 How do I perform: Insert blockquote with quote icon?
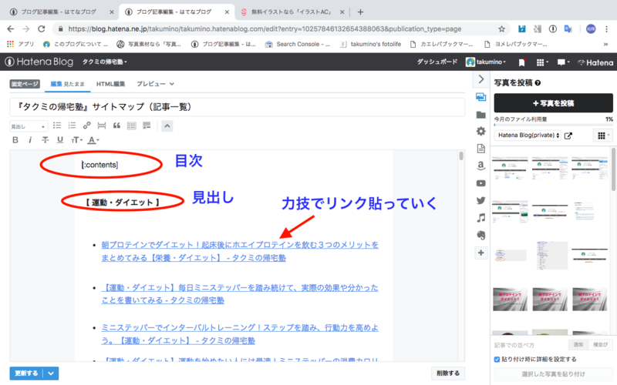point(117,126)
